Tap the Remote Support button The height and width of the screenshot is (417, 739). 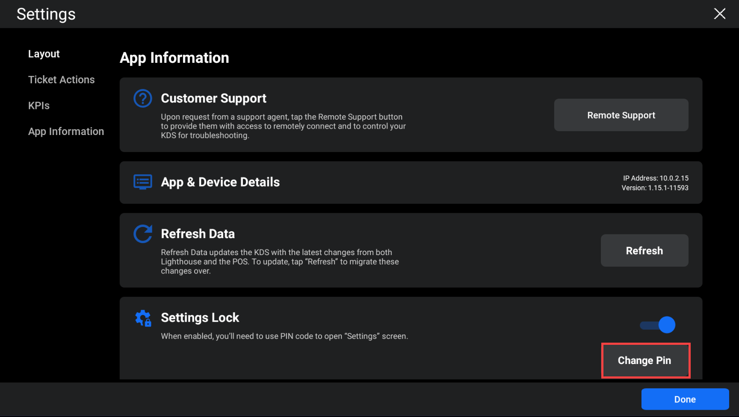click(x=621, y=115)
